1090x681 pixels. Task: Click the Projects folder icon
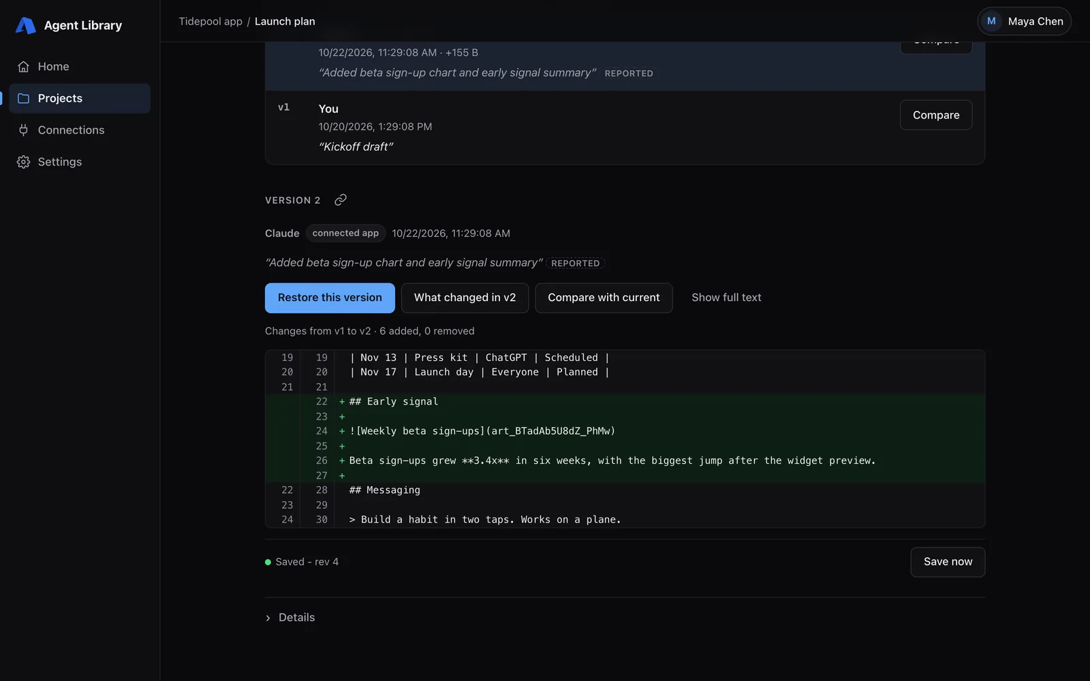click(x=23, y=98)
